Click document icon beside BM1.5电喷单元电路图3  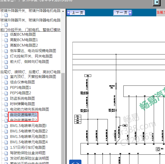(x=6, y=137)
